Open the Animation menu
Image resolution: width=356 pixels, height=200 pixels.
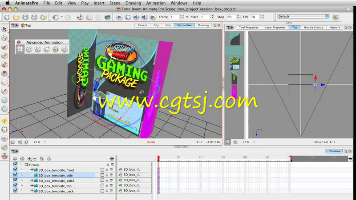tap(156, 3)
